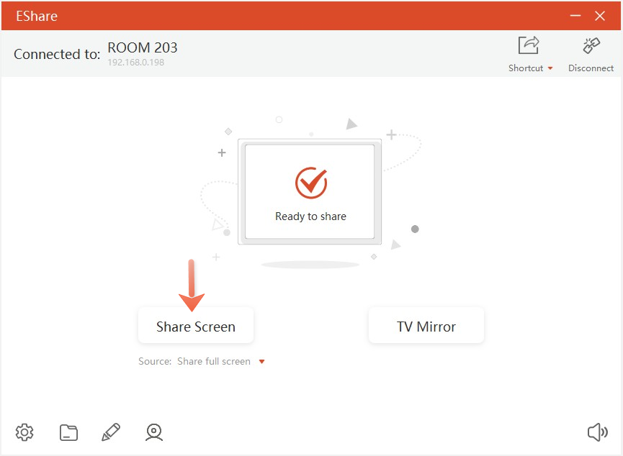Start sharing with Share Screen button

point(196,327)
